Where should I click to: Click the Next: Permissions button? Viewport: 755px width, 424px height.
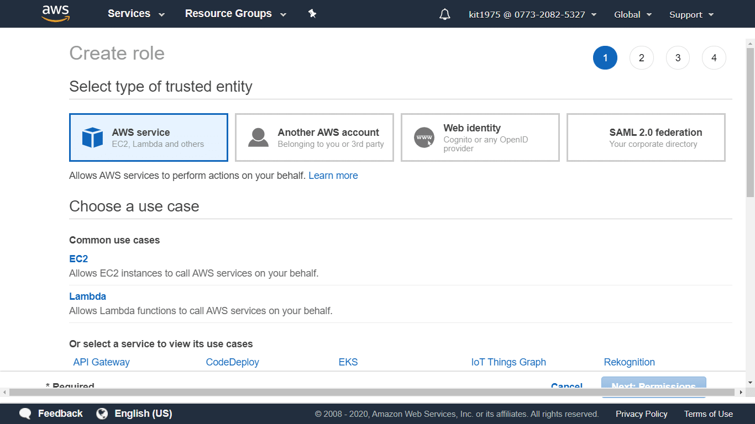pos(653,385)
